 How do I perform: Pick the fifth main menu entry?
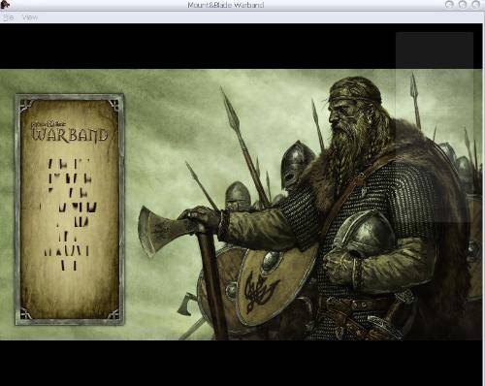coord(72,222)
